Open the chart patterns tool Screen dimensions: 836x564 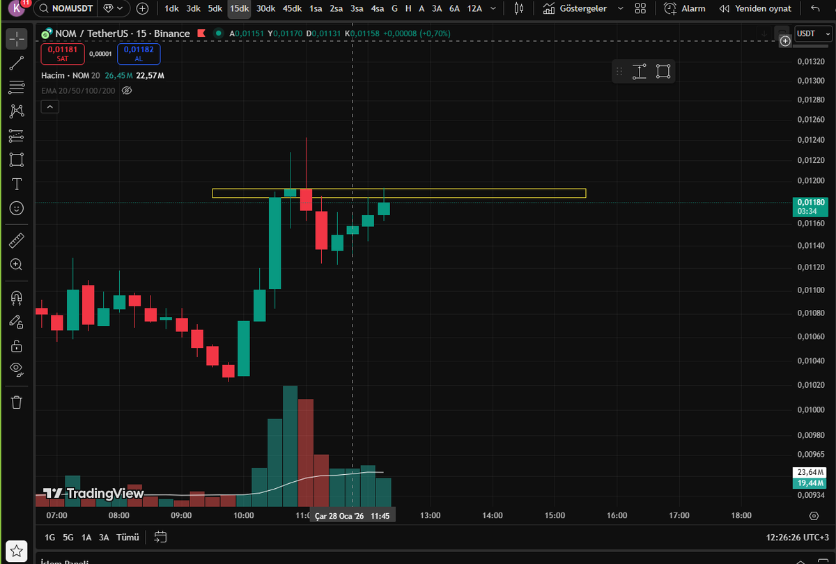pos(17,111)
